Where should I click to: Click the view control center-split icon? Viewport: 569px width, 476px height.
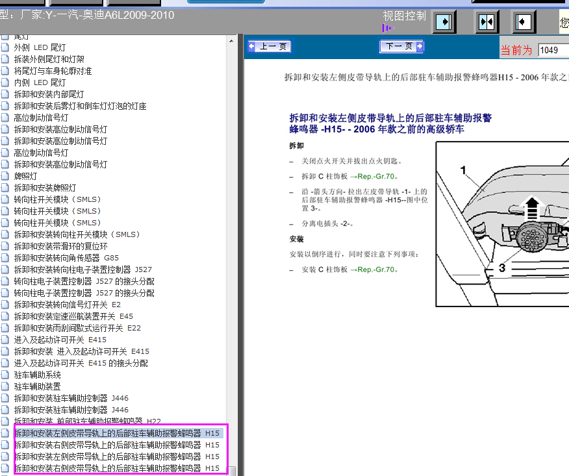pos(487,22)
